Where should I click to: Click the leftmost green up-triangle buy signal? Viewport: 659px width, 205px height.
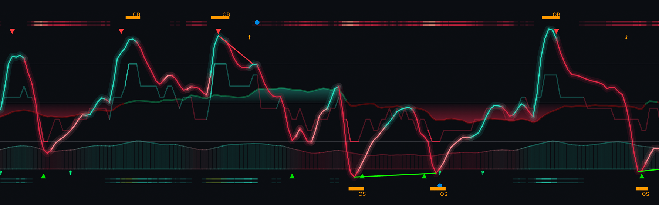tap(43, 176)
